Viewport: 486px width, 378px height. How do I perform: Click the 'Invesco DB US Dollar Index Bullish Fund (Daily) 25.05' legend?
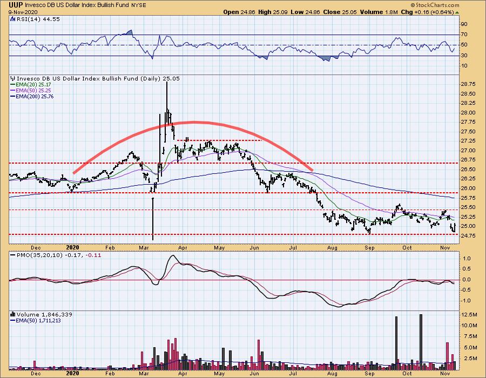98,79
